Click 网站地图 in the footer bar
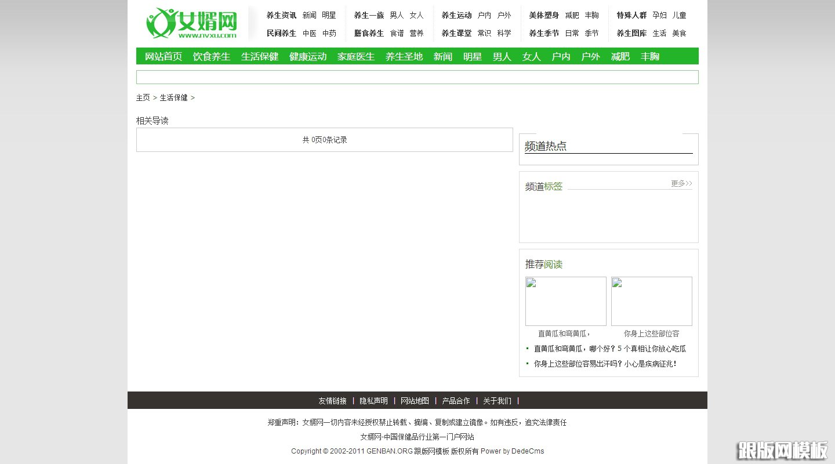Screen dimensions: 835x464 coord(415,401)
